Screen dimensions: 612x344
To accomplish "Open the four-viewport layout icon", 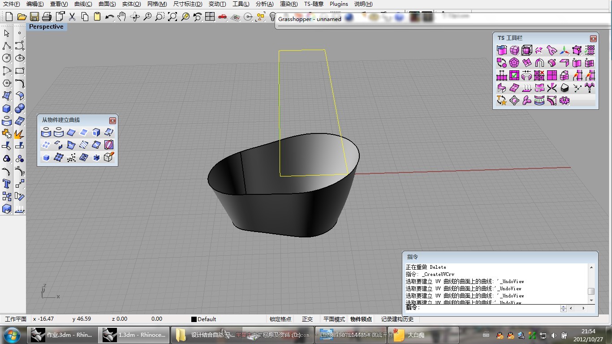I will 210,17.
